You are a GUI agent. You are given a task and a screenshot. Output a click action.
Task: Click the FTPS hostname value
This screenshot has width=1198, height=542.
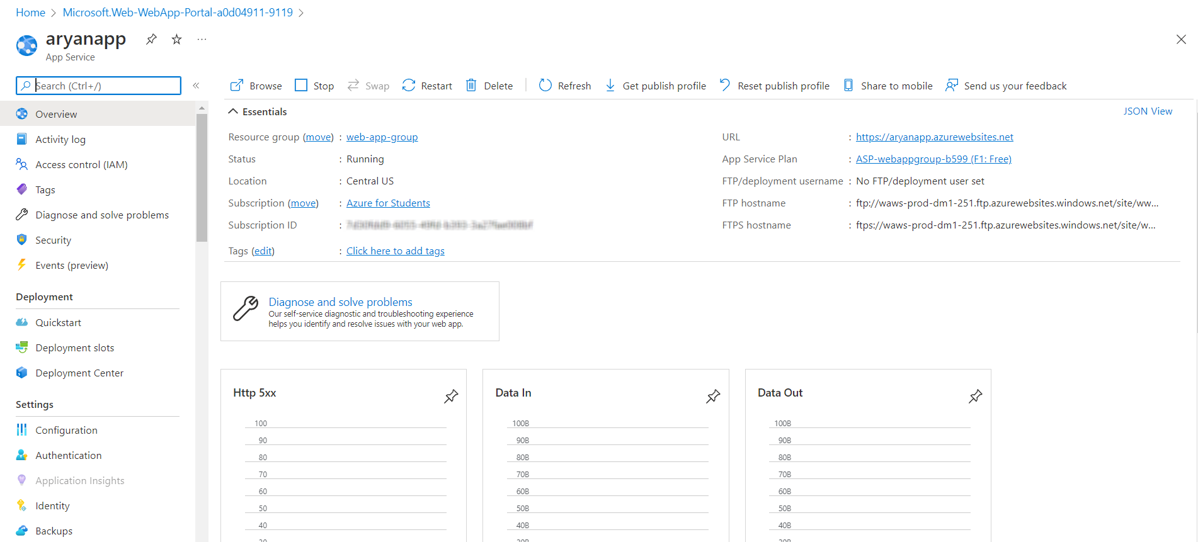coord(1006,225)
